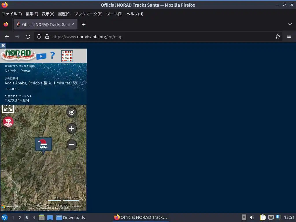Open the Downloads folder taskbar entry
The image size is (296, 222).
pos(71,217)
